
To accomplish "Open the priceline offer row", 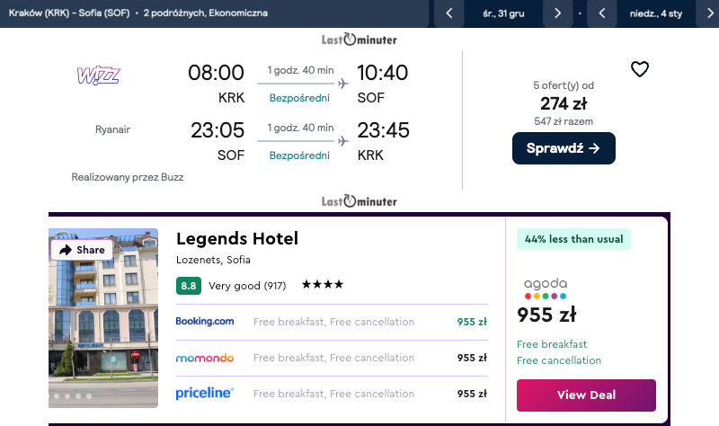I will click(332, 394).
